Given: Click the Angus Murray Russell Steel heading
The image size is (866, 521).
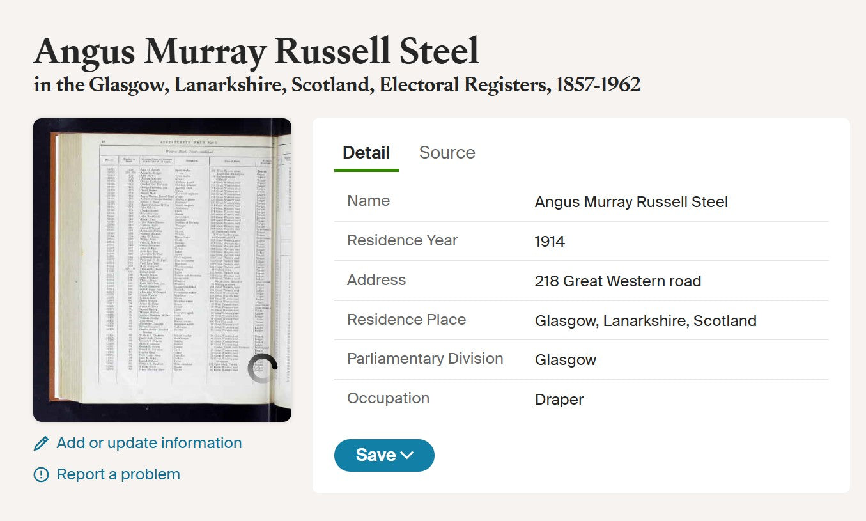Looking at the screenshot, I should [x=256, y=52].
